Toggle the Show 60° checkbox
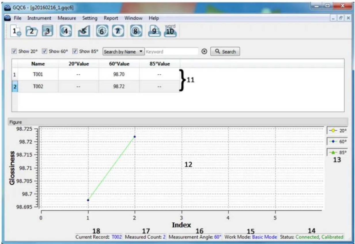This screenshot has height=244, width=355. pyautogui.click(x=44, y=51)
